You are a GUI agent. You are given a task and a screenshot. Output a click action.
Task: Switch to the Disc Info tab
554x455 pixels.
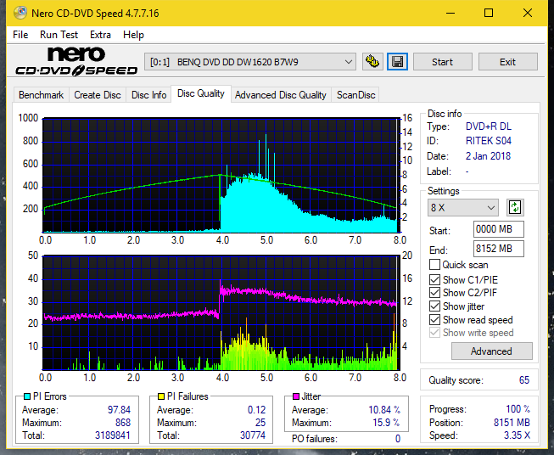pyautogui.click(x=148, y=95)
